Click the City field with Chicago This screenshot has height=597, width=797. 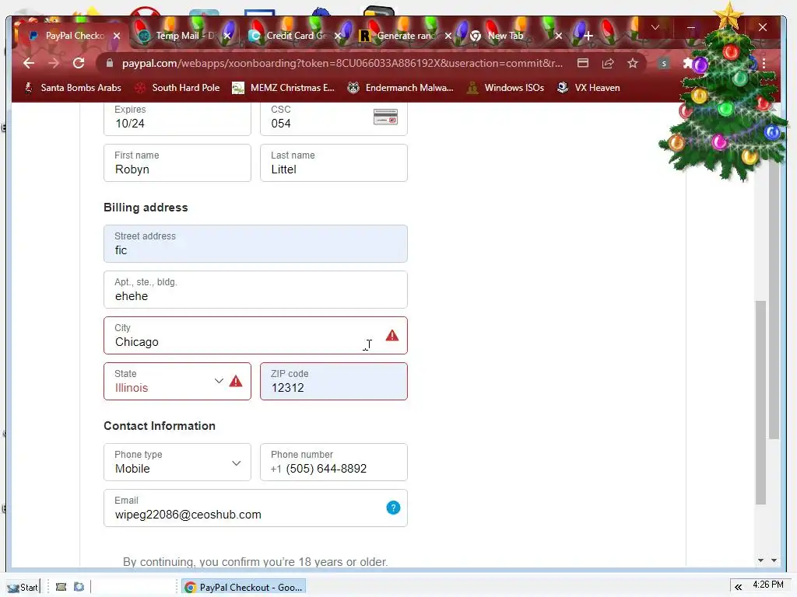click(x=255, y=336)
